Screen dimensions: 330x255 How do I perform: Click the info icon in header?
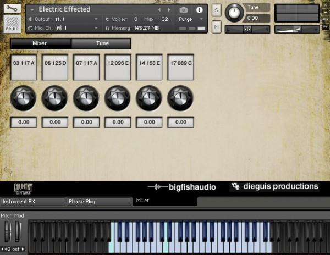(x=199, y=10)
